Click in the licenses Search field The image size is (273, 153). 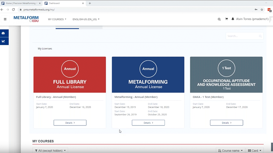pyautogui.click(x=242, y=36)
